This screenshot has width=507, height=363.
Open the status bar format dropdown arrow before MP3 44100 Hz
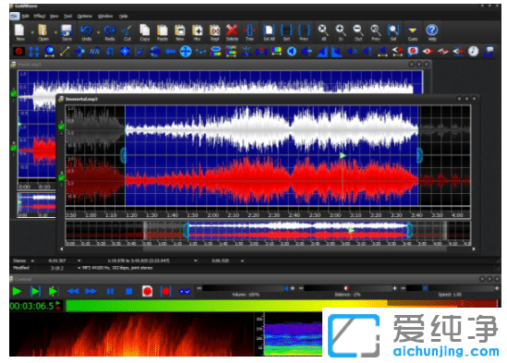point(78,268)
